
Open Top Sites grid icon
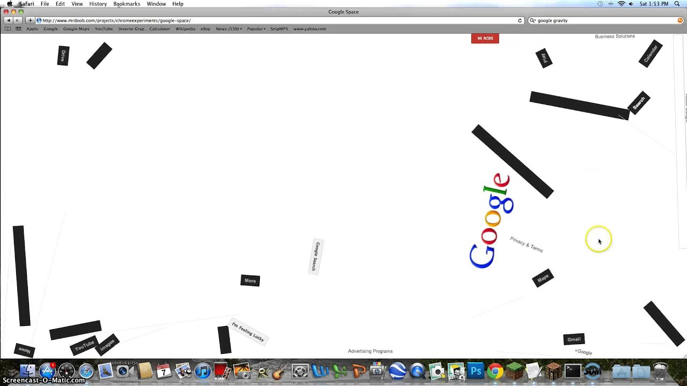(18, 29)
